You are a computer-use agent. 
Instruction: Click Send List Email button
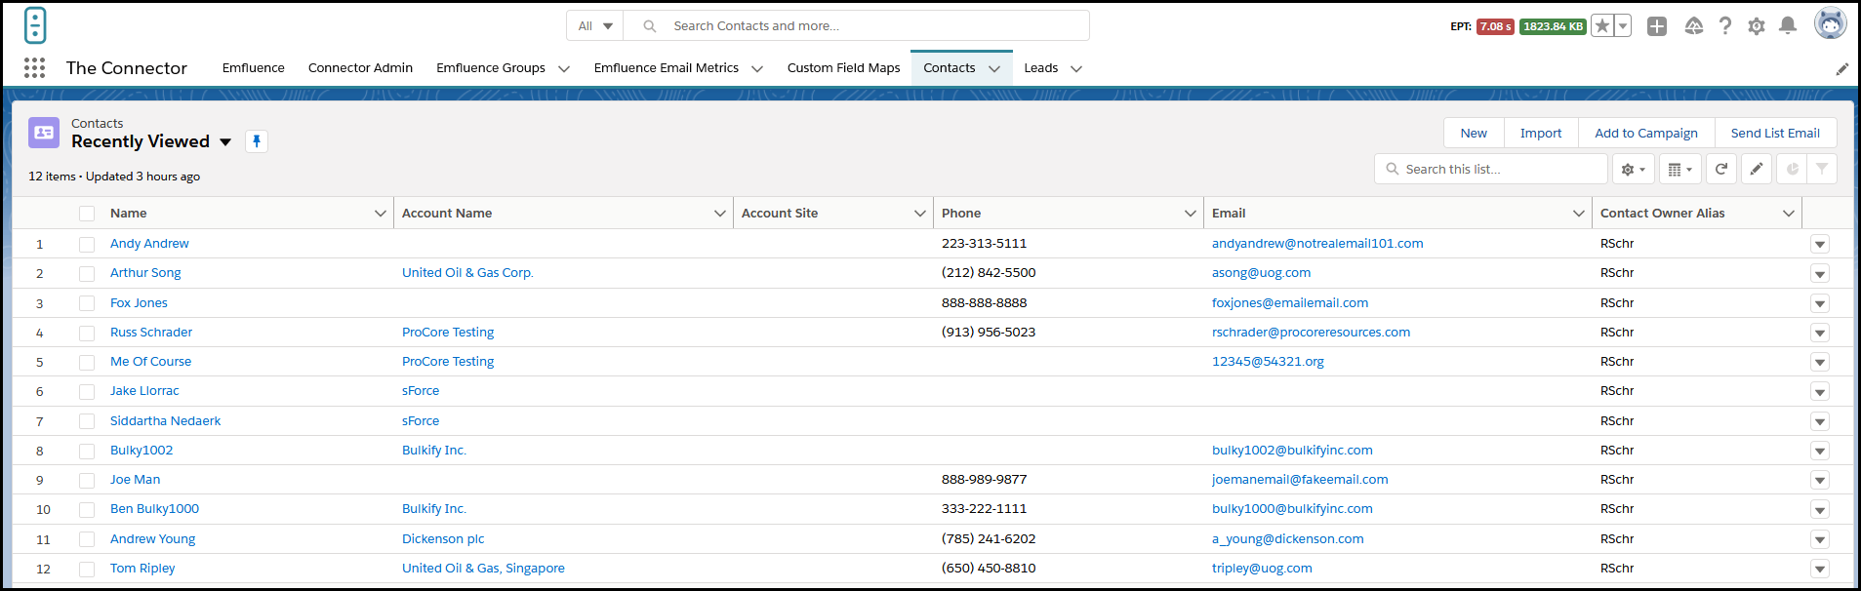[1775, 134]
